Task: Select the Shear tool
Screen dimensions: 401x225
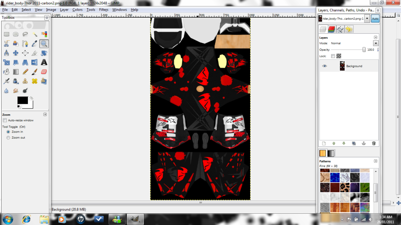Action: pos(16,62)
